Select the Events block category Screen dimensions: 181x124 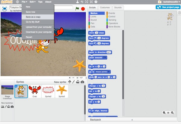tap(114, 13)
